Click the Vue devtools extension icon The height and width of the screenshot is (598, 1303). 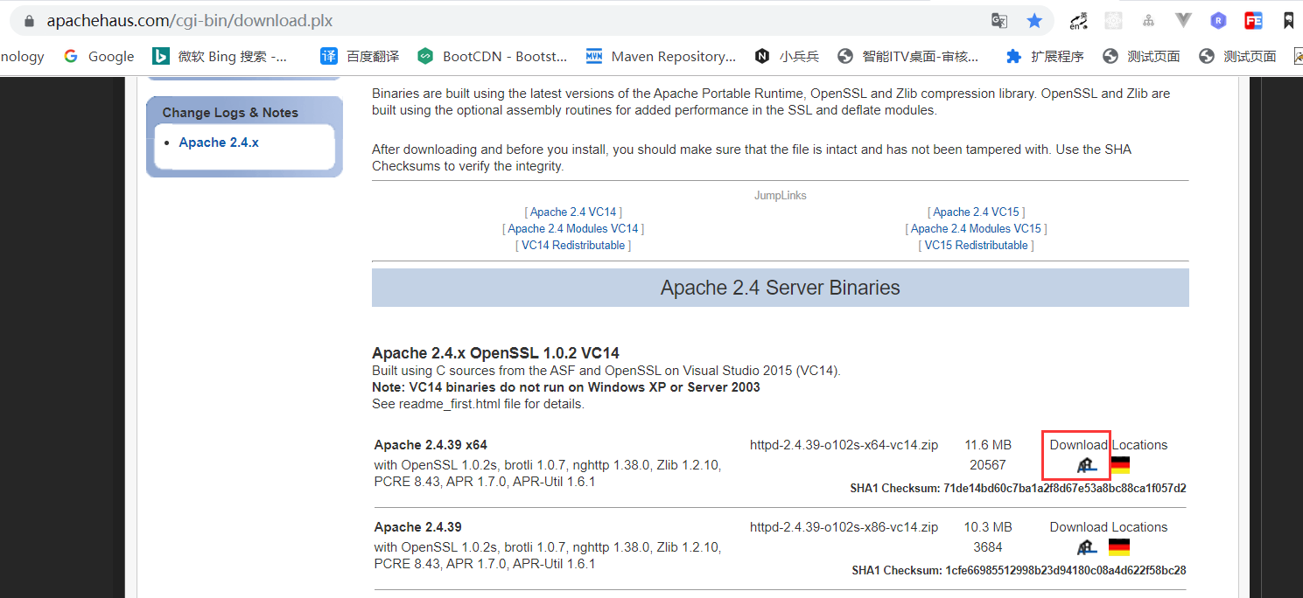click(1183, 20)
